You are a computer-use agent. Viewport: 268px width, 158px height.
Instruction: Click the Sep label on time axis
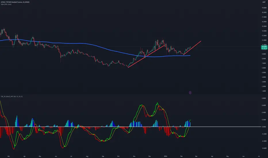point(103,156)
